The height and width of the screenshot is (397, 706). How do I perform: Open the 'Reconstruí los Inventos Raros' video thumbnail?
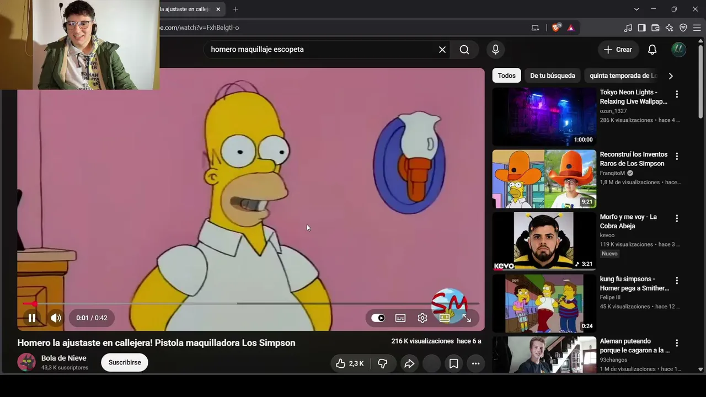(544, 179)
